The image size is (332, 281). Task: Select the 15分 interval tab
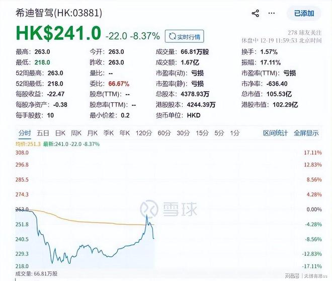point(202,133)
